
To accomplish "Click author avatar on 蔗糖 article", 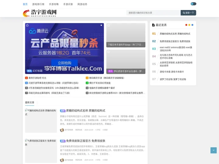I will click(x=62, y=130).
